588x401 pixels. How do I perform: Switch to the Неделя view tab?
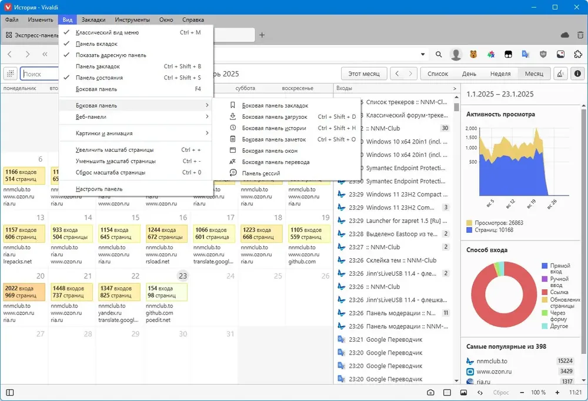500,74
